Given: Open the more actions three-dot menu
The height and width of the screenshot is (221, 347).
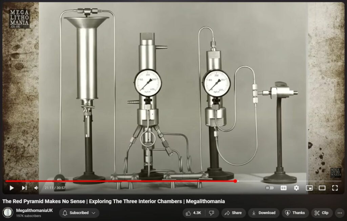Looking at the screenshot, I should tap(339, 213).
